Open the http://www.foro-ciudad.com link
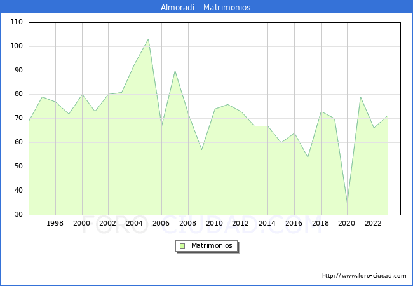The height and width of the screenshot is (286, 413). tap(364, 275)
